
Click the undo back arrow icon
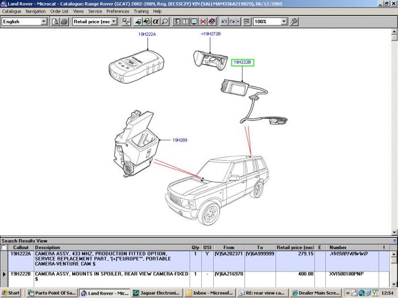click(224, 22)
